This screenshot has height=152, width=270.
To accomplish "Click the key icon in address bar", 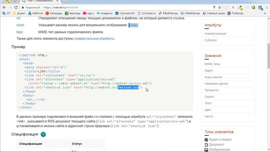I will (214, 8).
